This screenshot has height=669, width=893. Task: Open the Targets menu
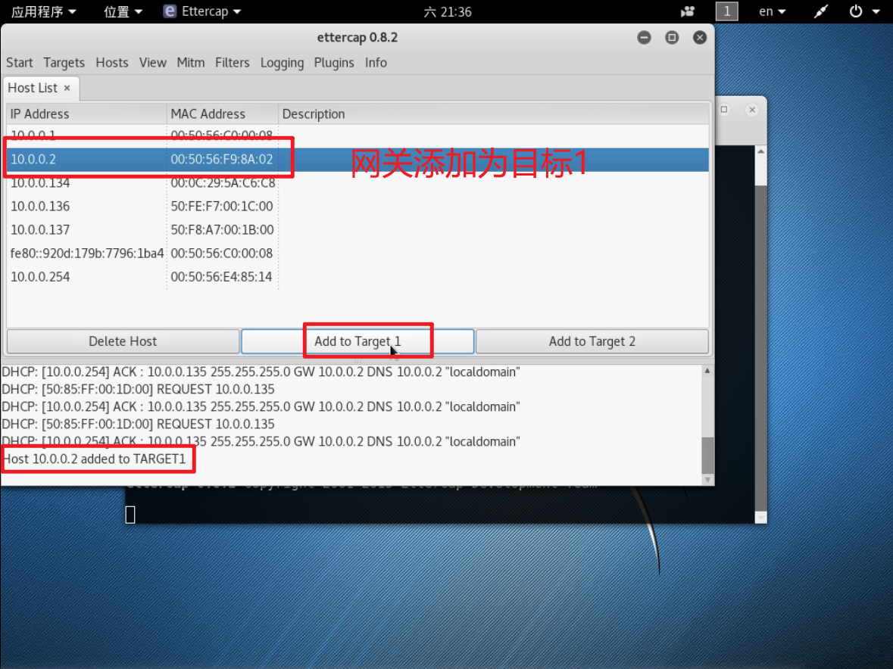[x=64, y=63]
